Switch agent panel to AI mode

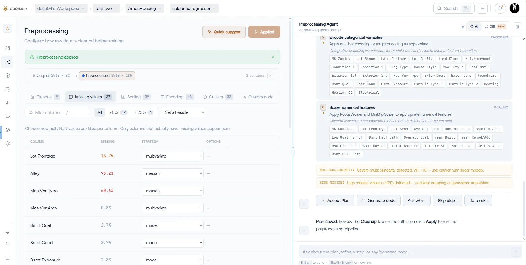click(474, 27)
